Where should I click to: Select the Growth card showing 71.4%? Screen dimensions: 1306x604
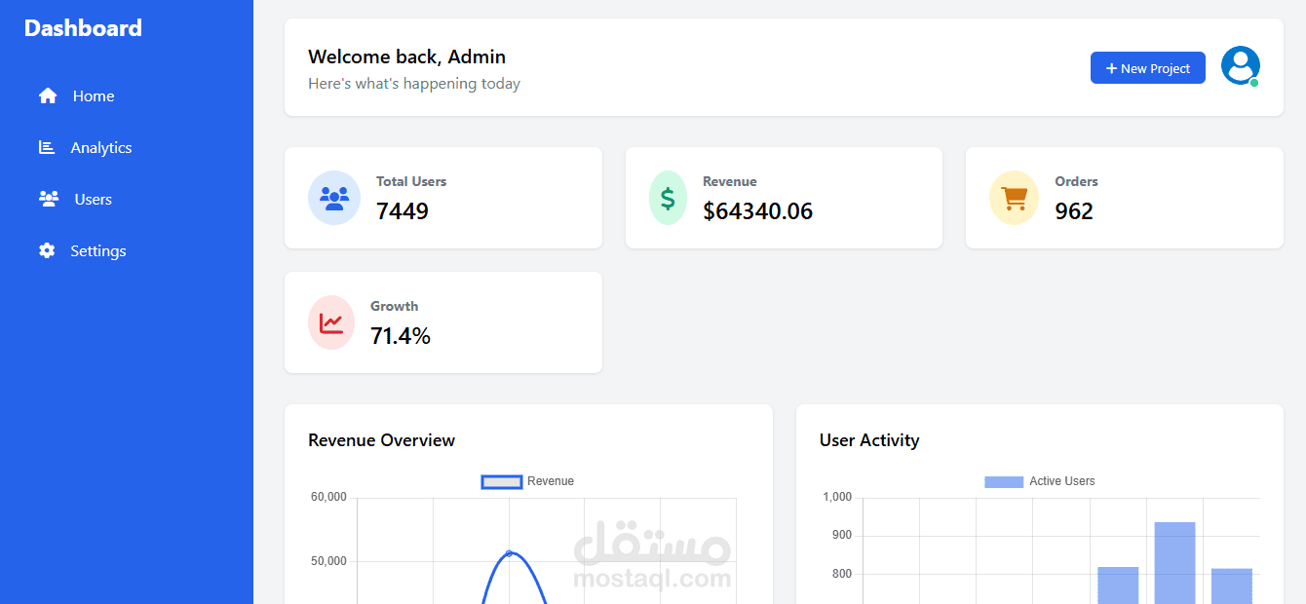point(443,322)
